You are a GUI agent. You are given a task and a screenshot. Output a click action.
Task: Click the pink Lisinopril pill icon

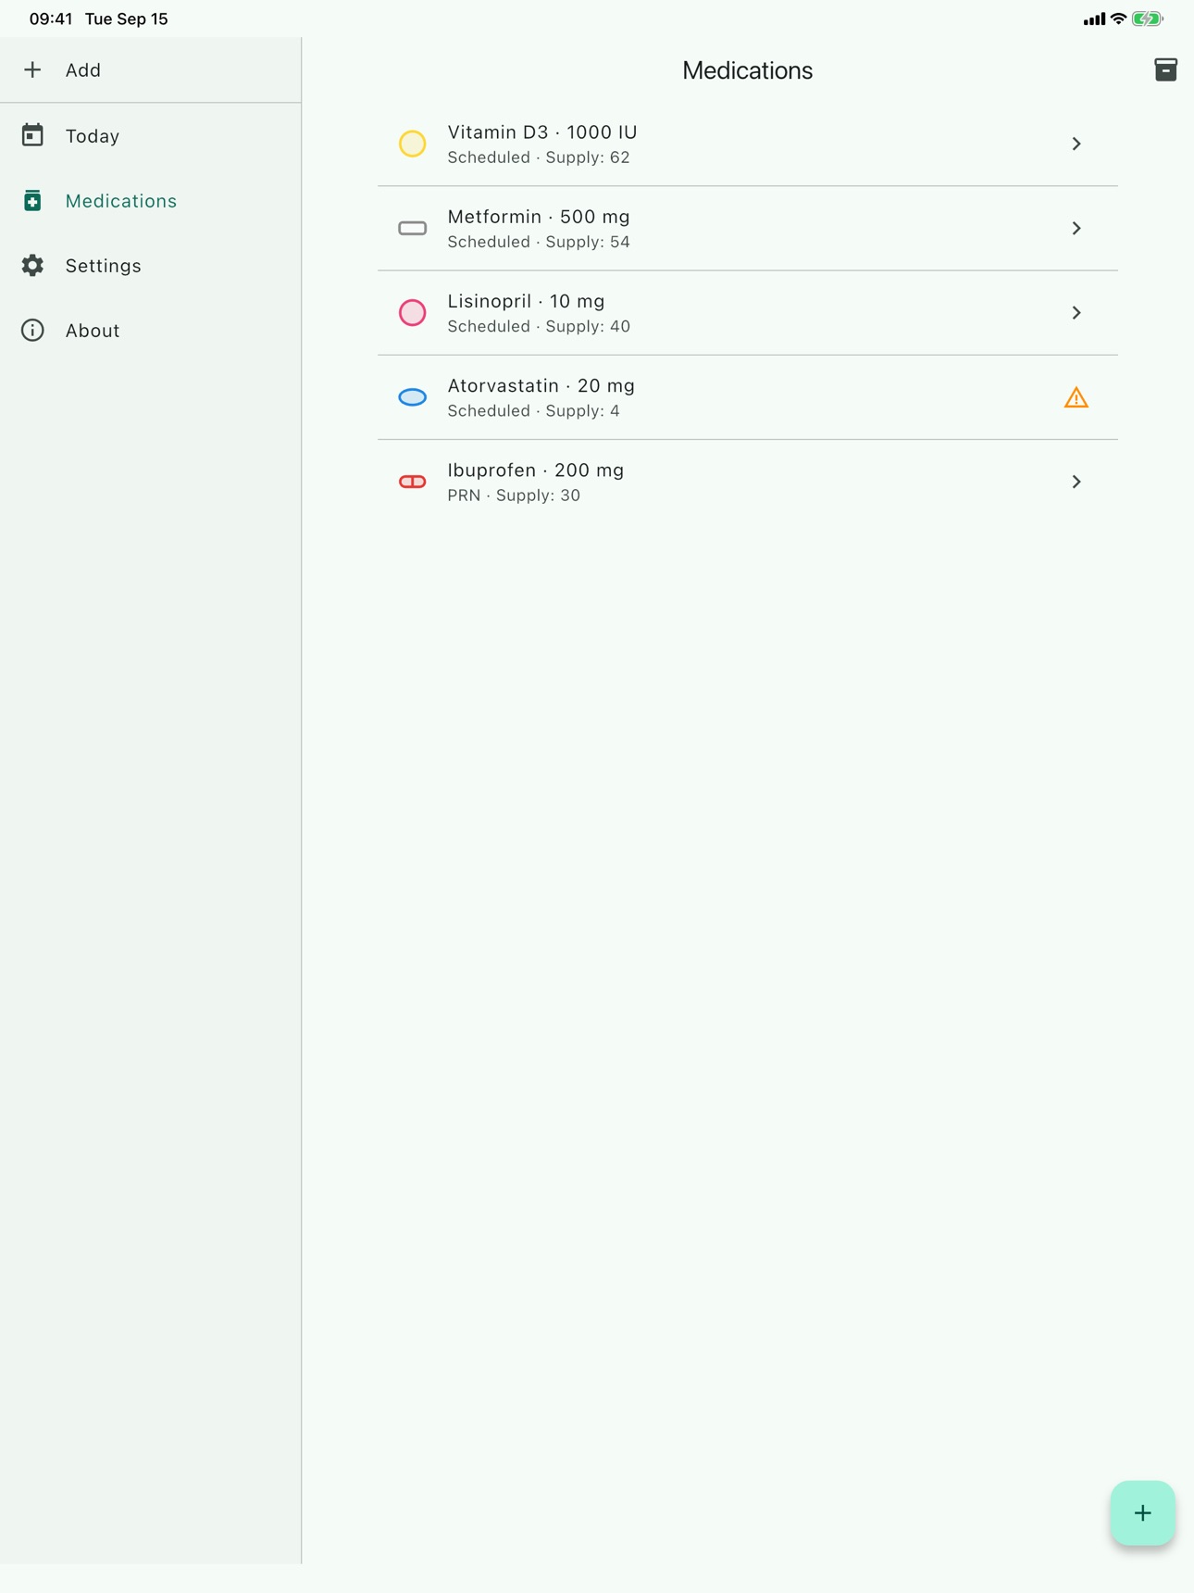point(412,312)
